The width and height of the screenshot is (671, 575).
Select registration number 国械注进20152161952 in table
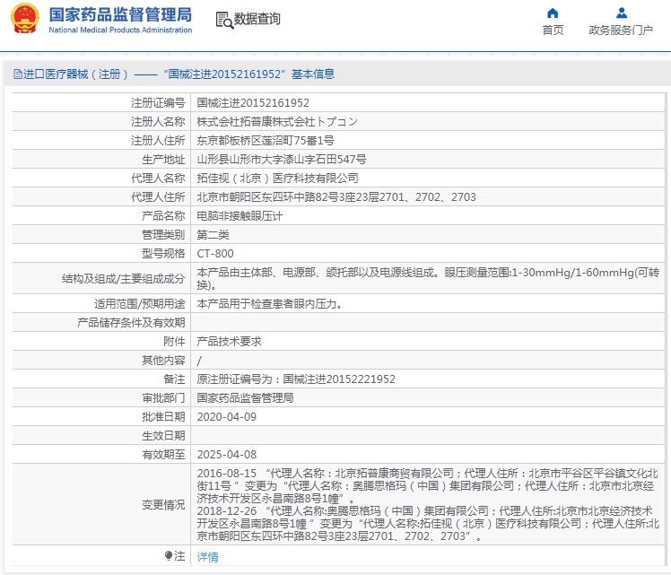[x=253, y=103]
